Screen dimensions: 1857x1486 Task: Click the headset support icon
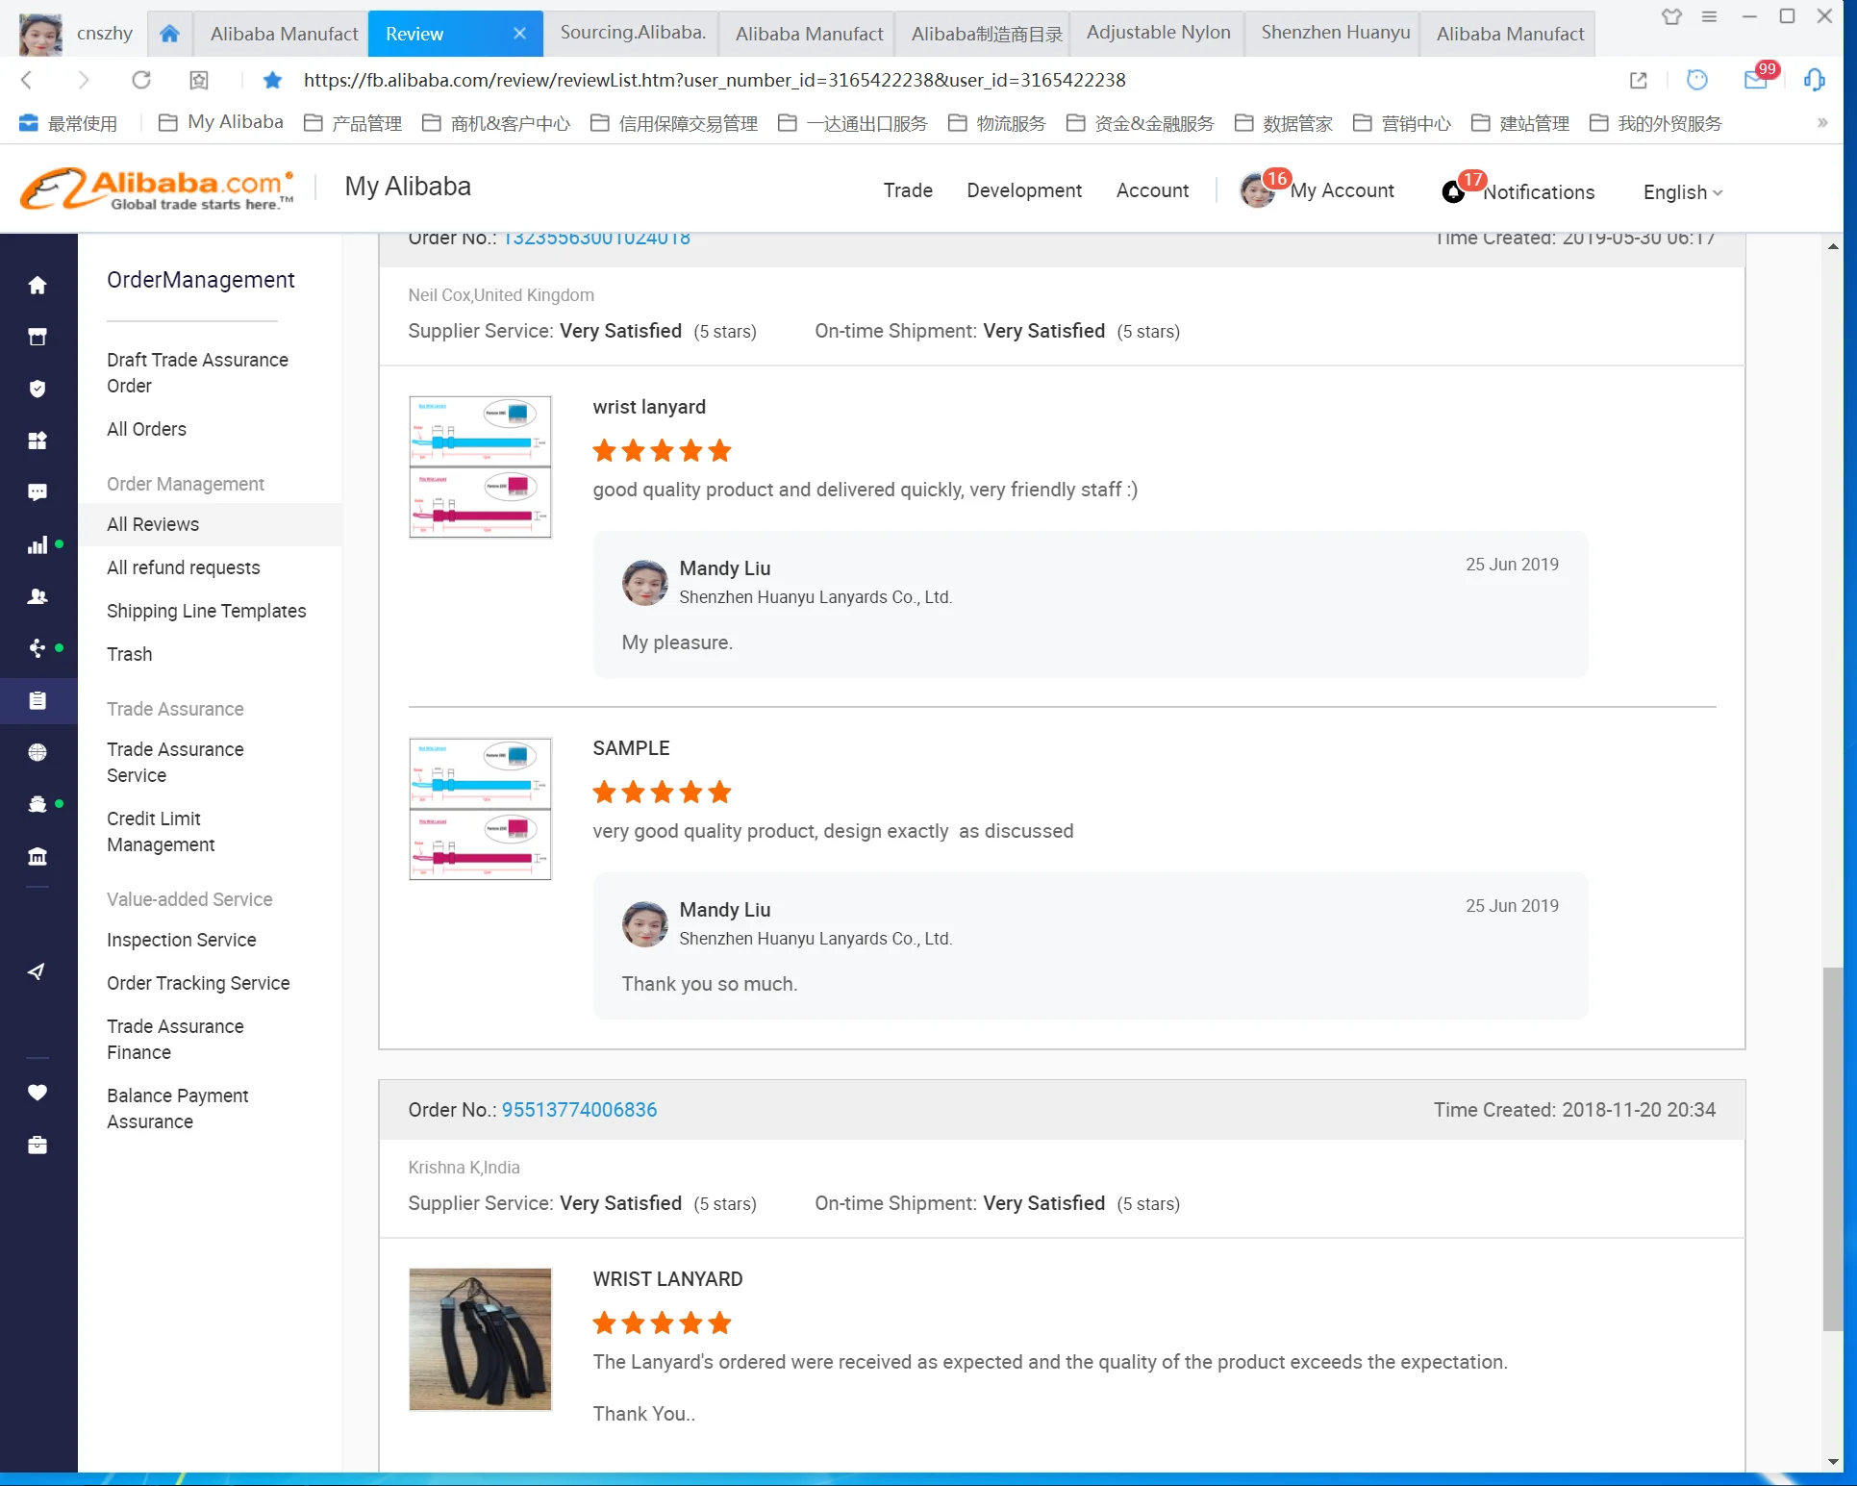coord(1814,80)
